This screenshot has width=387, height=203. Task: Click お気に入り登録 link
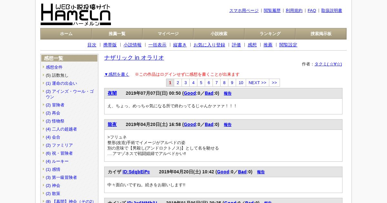209,45
